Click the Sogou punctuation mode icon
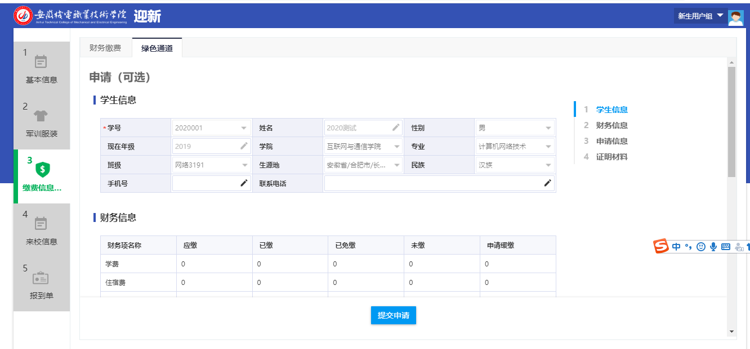The image size is (750, 349). coord(688,246)
